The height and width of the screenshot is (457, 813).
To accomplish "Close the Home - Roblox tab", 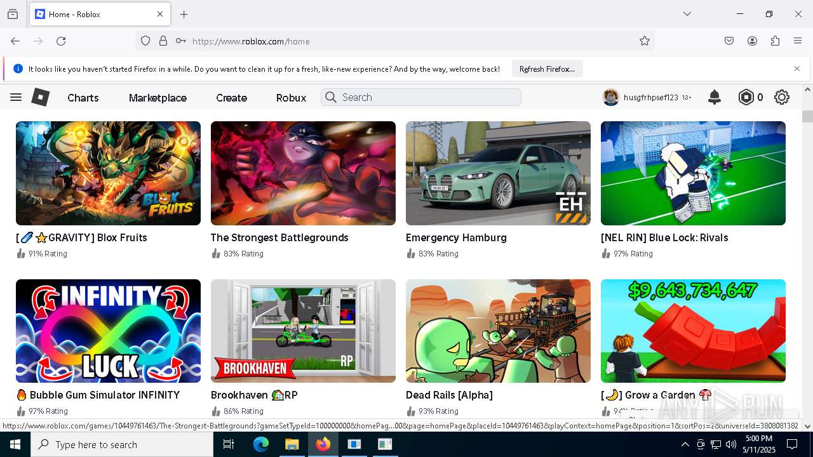I will point(160,14).
